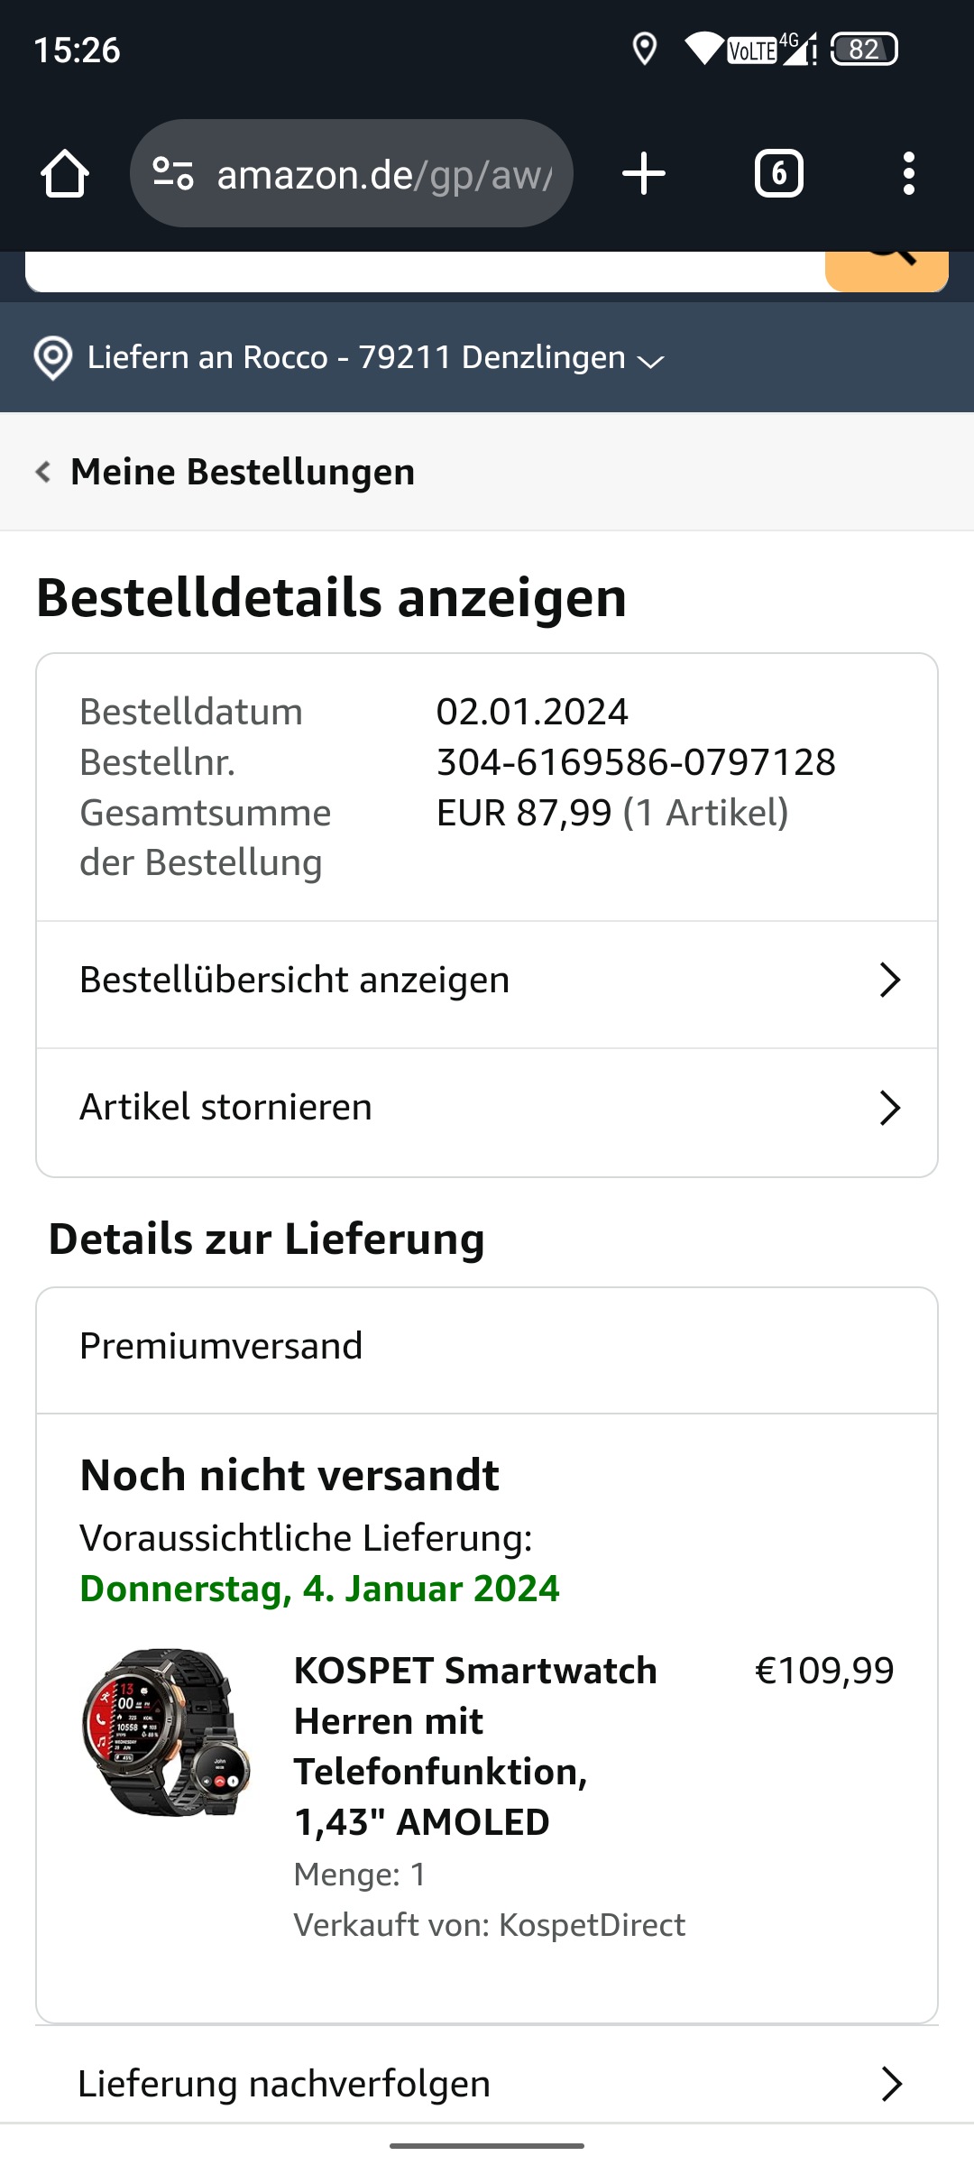Open the Lieferung nachverfolgen chevron
The height and width of the screenshot is (2165, 974).
(891, 2084)
